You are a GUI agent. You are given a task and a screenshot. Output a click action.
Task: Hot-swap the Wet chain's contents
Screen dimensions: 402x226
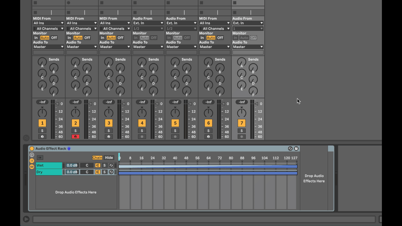111,165
